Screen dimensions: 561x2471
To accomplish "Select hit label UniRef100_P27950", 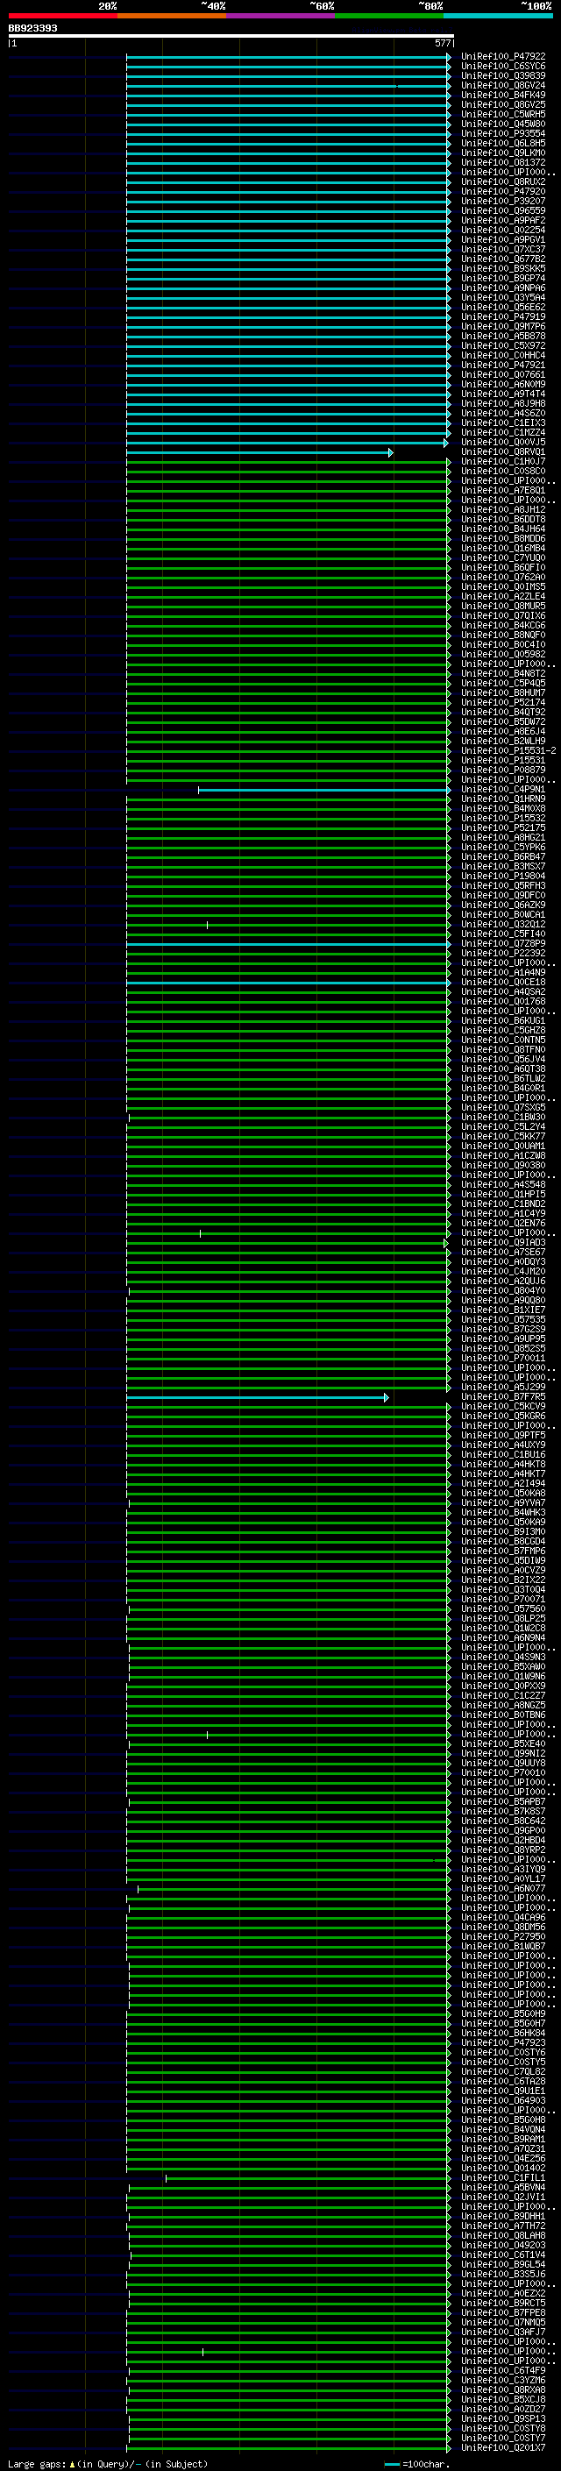I will pos(503,1936).
